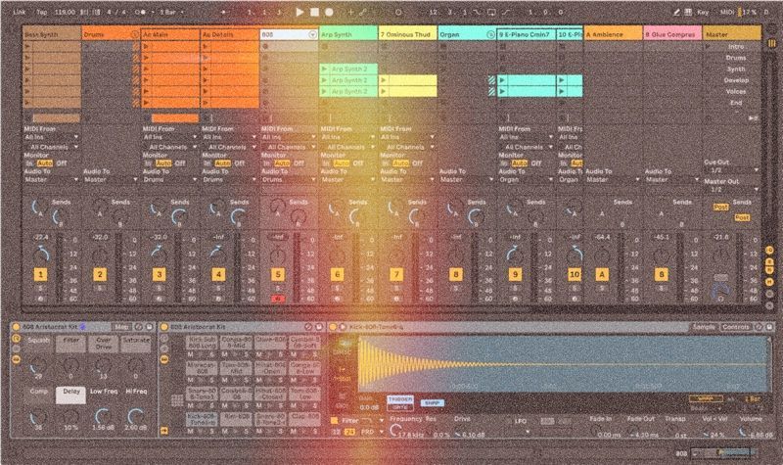This screenshot has height=465, width=783.
Task: Open Ac Main Audio To Drums dropdown
Action: (169, 179)
